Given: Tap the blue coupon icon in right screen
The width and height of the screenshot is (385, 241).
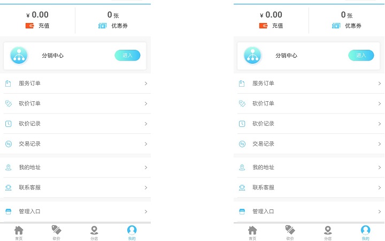Looking at the screenshot, I should [x=336, y=26].
